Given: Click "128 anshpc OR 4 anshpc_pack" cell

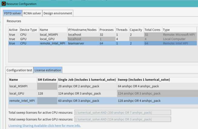Looking at the screenshot, I should (x=157, y=101).
